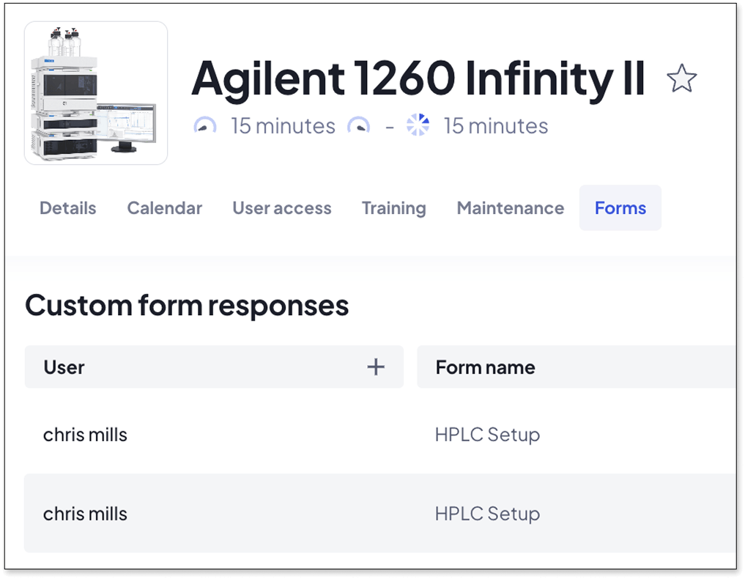Open the Maintenance tab
Viewport: 745px width, 579px height.
511,208
